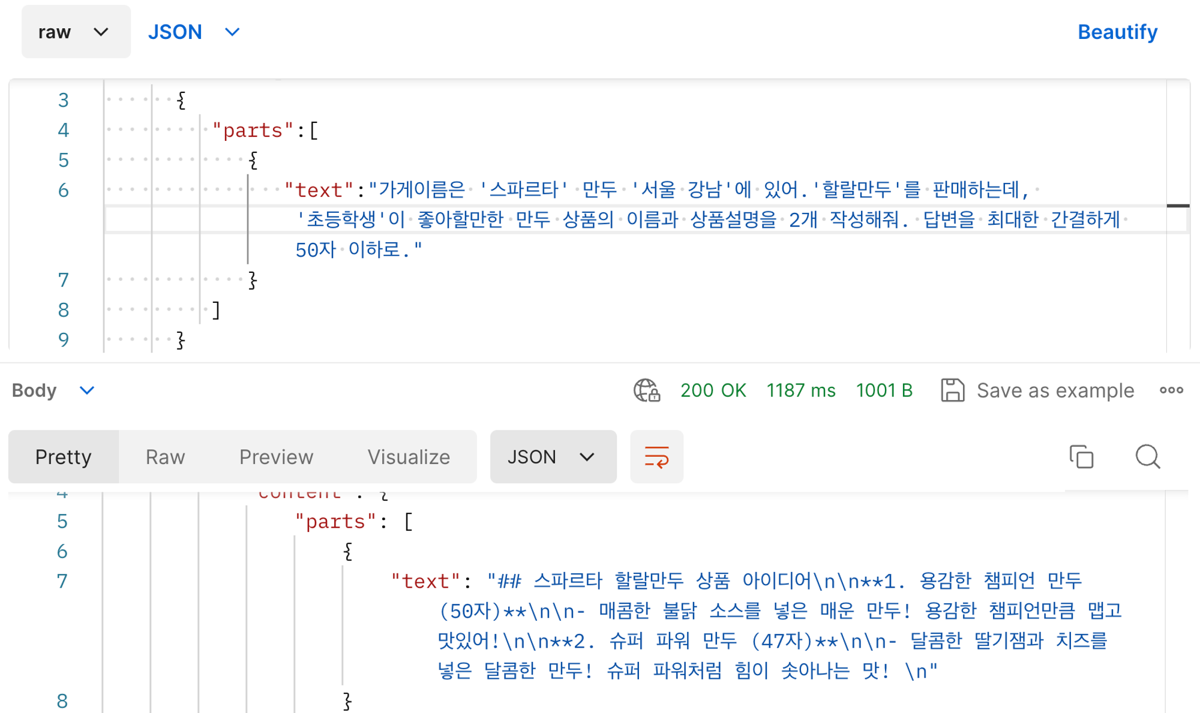
Task: Click the network globe lock icon
Action: point(647,390)
